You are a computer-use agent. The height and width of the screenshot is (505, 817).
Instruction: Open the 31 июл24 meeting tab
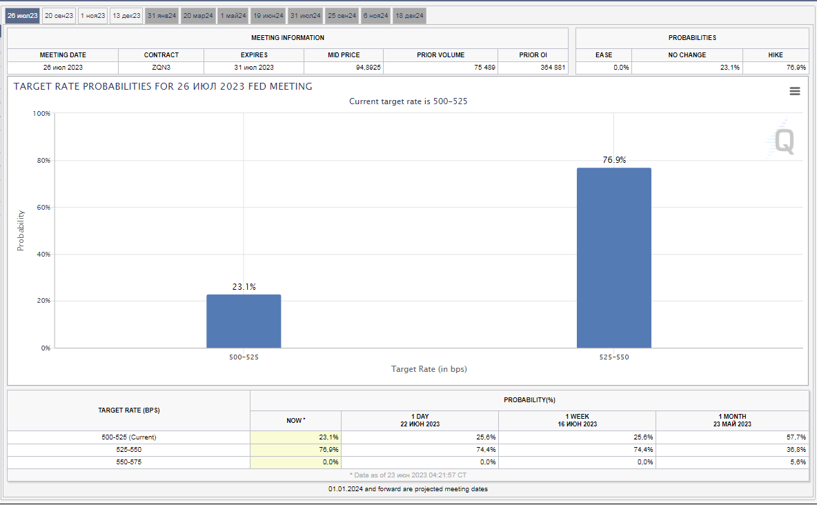point(305,15)
